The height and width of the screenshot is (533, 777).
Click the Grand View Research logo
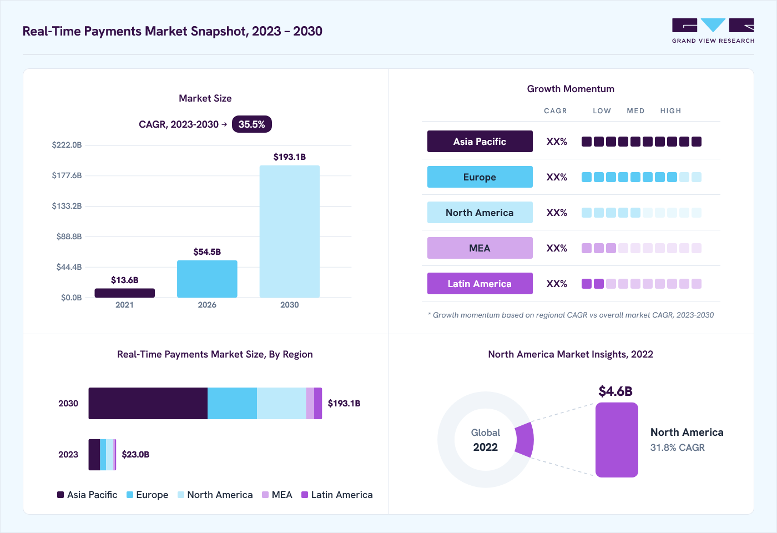[713, 31]
